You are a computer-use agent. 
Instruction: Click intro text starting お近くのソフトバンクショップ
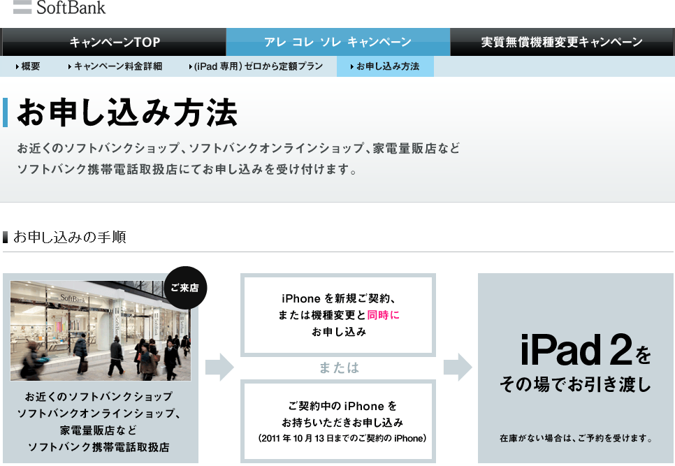(x=238, y=148)
